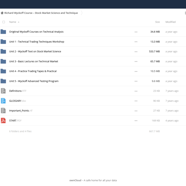Click the folder icon for Unit 2
186x186 pixels.
[3, 51]
